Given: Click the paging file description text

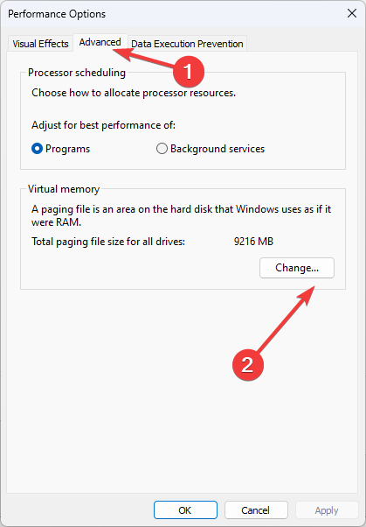Looking at the screenshot, I should [x=181, y=215].
